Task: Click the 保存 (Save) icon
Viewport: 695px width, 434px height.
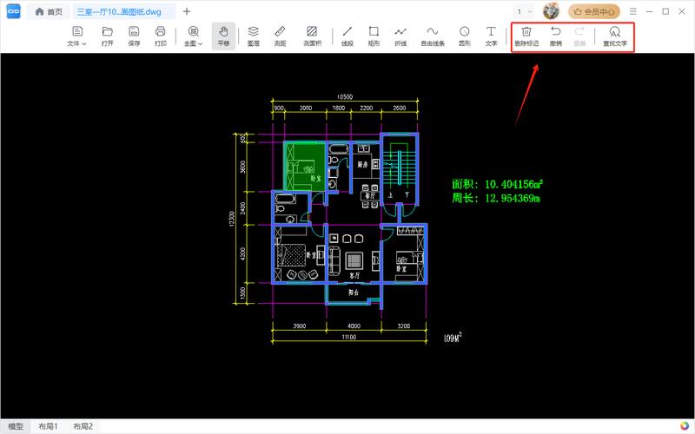Action: (x=134, y=36)
